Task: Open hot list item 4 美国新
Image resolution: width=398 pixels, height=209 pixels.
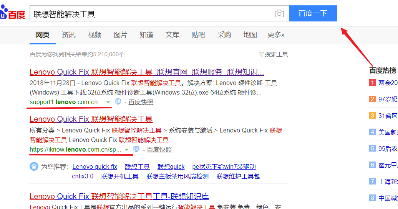Action: tap(383, 132)
